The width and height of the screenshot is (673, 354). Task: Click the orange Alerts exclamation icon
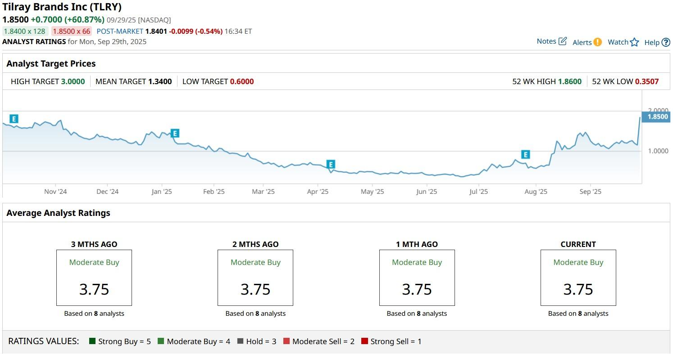tap(597, 42)
